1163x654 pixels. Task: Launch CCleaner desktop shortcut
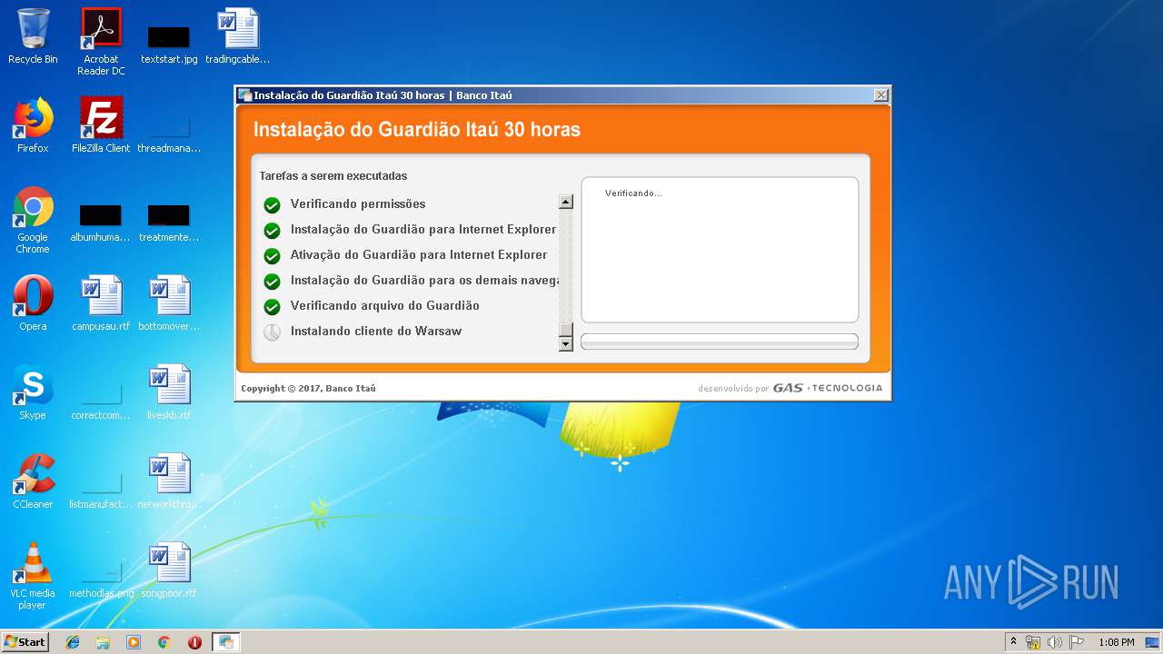point(33,481)
